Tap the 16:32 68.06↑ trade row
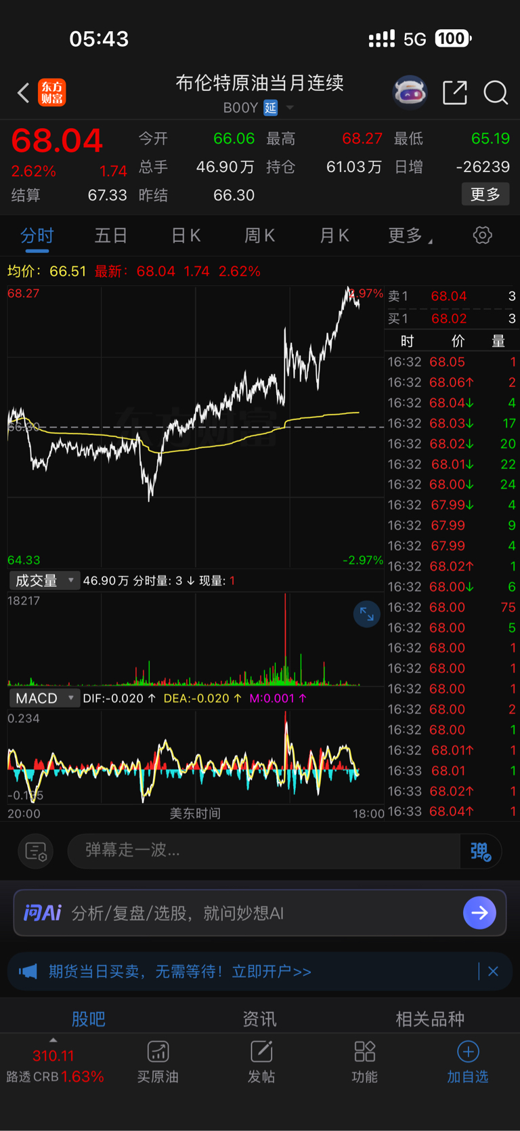The height and width of the screenshot is (1131, 520). pos(452,382)
